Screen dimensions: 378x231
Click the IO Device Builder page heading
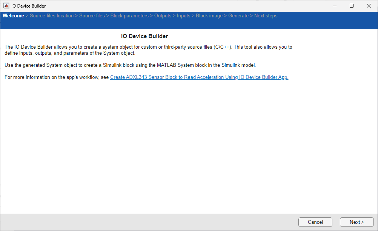coord(144,36)
